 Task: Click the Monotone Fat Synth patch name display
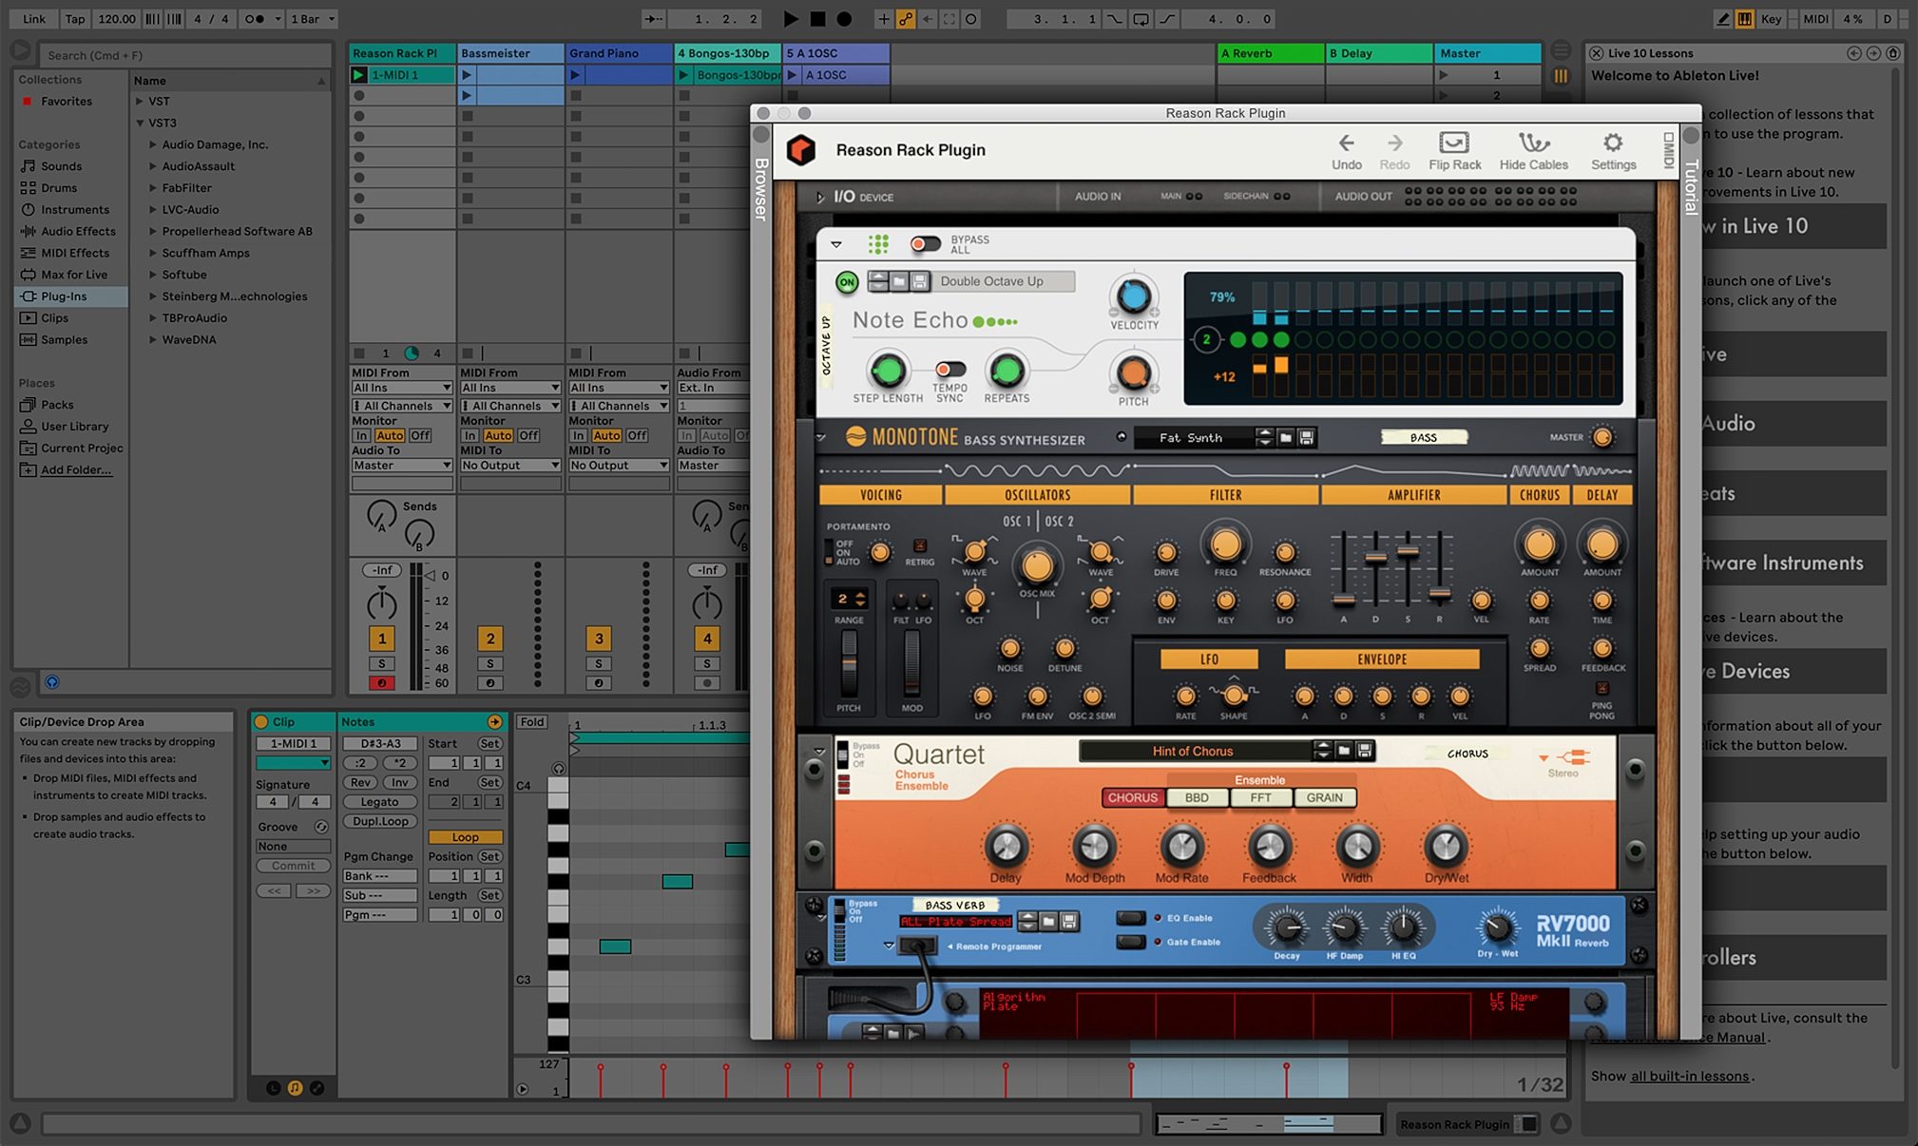[1192, 438]
